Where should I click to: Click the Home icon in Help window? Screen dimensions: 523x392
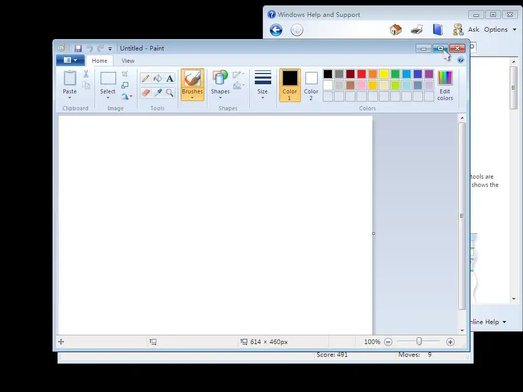396,30
